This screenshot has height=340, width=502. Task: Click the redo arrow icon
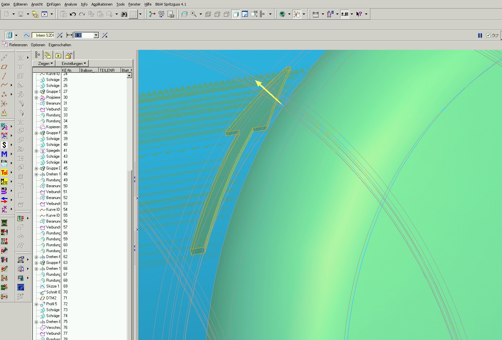(x=82, y=14)
